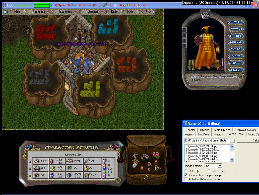Click the red blood moss counter icon in the title bar

coord(60,6)
